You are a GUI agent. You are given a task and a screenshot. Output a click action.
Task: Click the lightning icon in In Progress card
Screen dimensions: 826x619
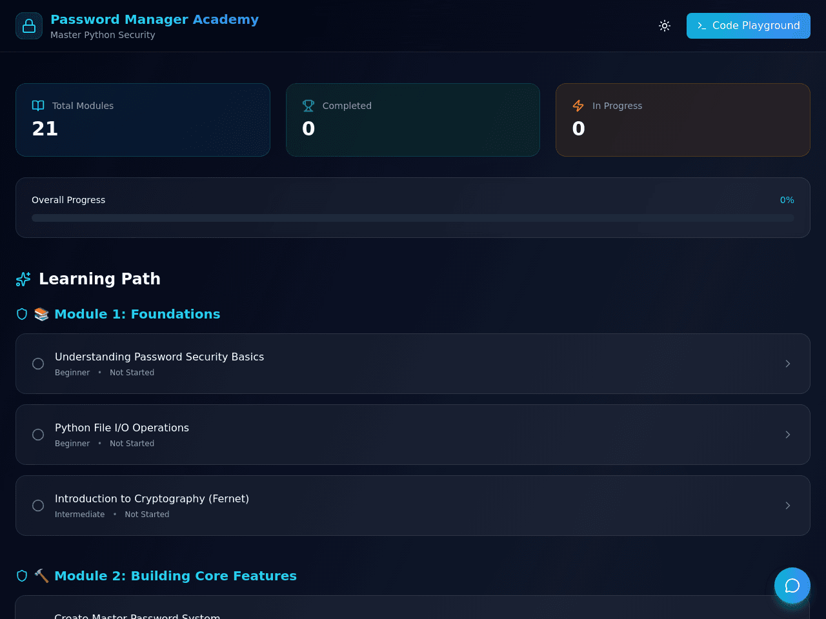578,106
